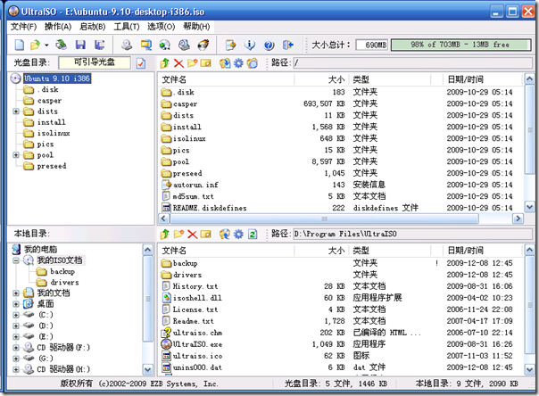Click the Make CD image icon

pyautogui.click(x=127, y=45)
